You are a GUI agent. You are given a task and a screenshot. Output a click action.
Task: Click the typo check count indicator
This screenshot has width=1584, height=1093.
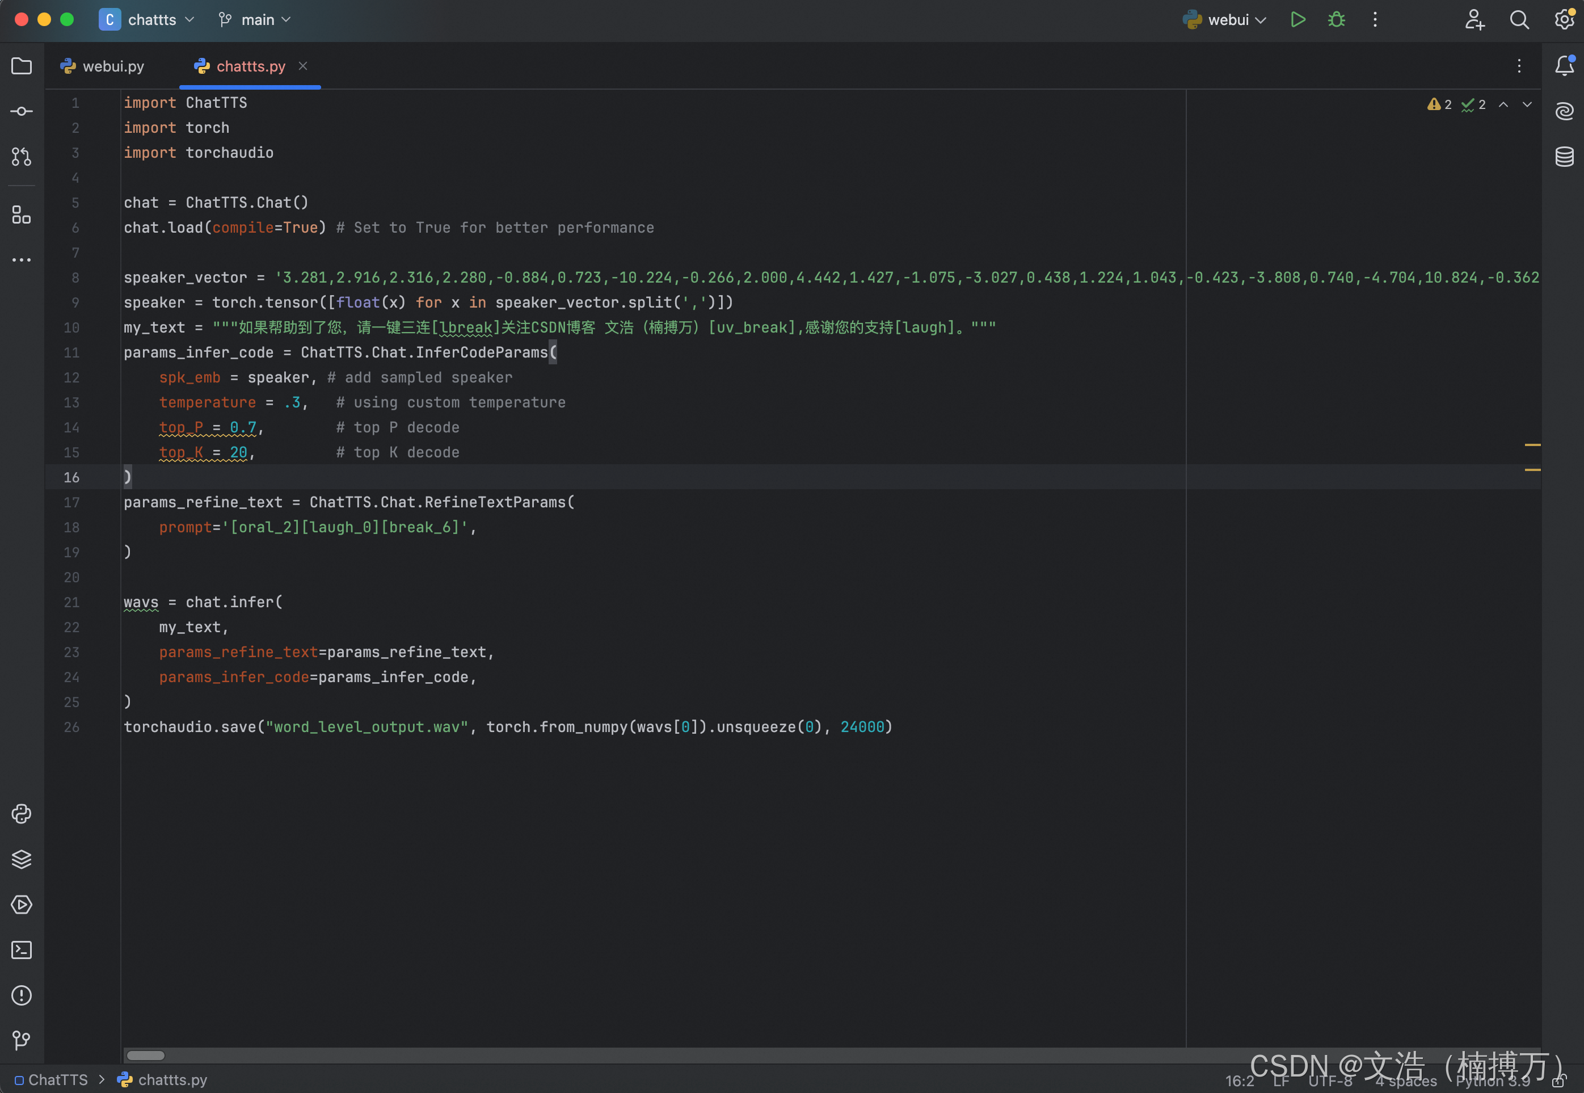coord(1474,104)
